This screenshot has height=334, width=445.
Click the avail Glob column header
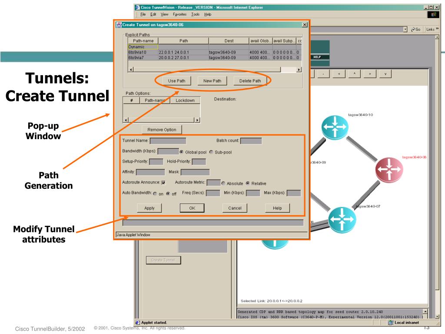click(x=261, y=41)
